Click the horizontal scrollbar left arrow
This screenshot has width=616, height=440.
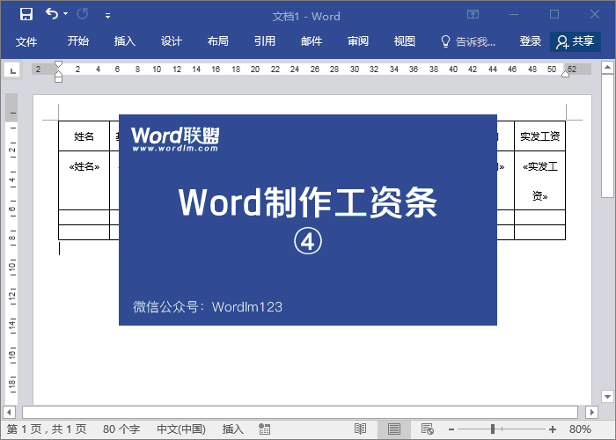point(9,412)
